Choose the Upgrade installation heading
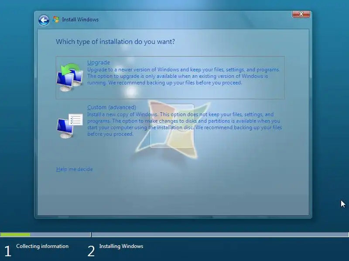 (99, 62)
